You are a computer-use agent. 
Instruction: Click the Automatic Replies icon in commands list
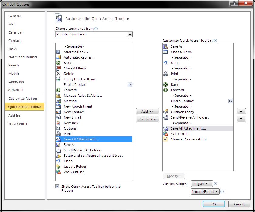(58, 57)
